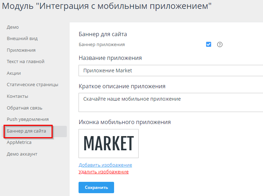Uncheck the Баннер приложения checkbox
This screenshot has width=263, height=196.
[209, 44]
